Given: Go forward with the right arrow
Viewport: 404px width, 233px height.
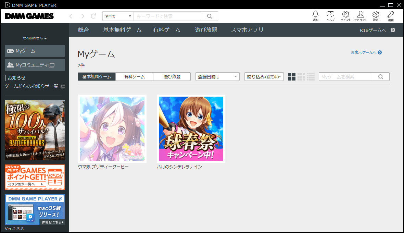Looking at the screenshot, I should [83, 16].
